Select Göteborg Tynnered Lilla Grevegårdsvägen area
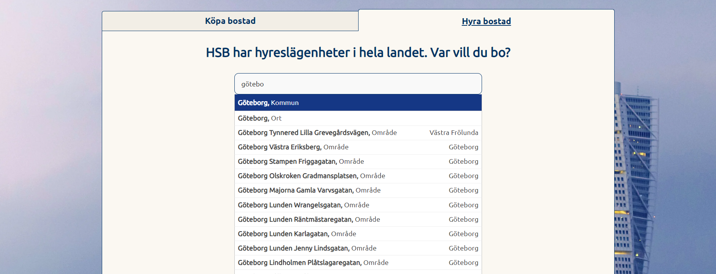 (358, 133)
